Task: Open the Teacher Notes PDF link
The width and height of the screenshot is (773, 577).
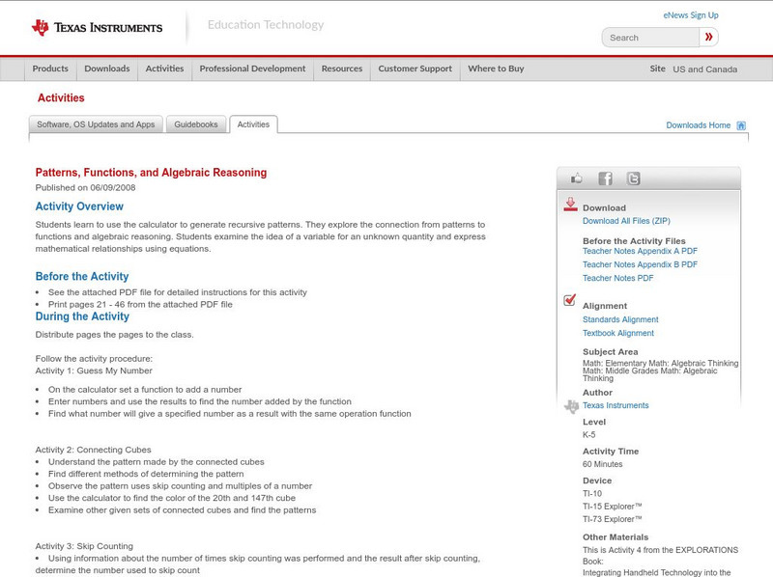Action: point(617,278)
